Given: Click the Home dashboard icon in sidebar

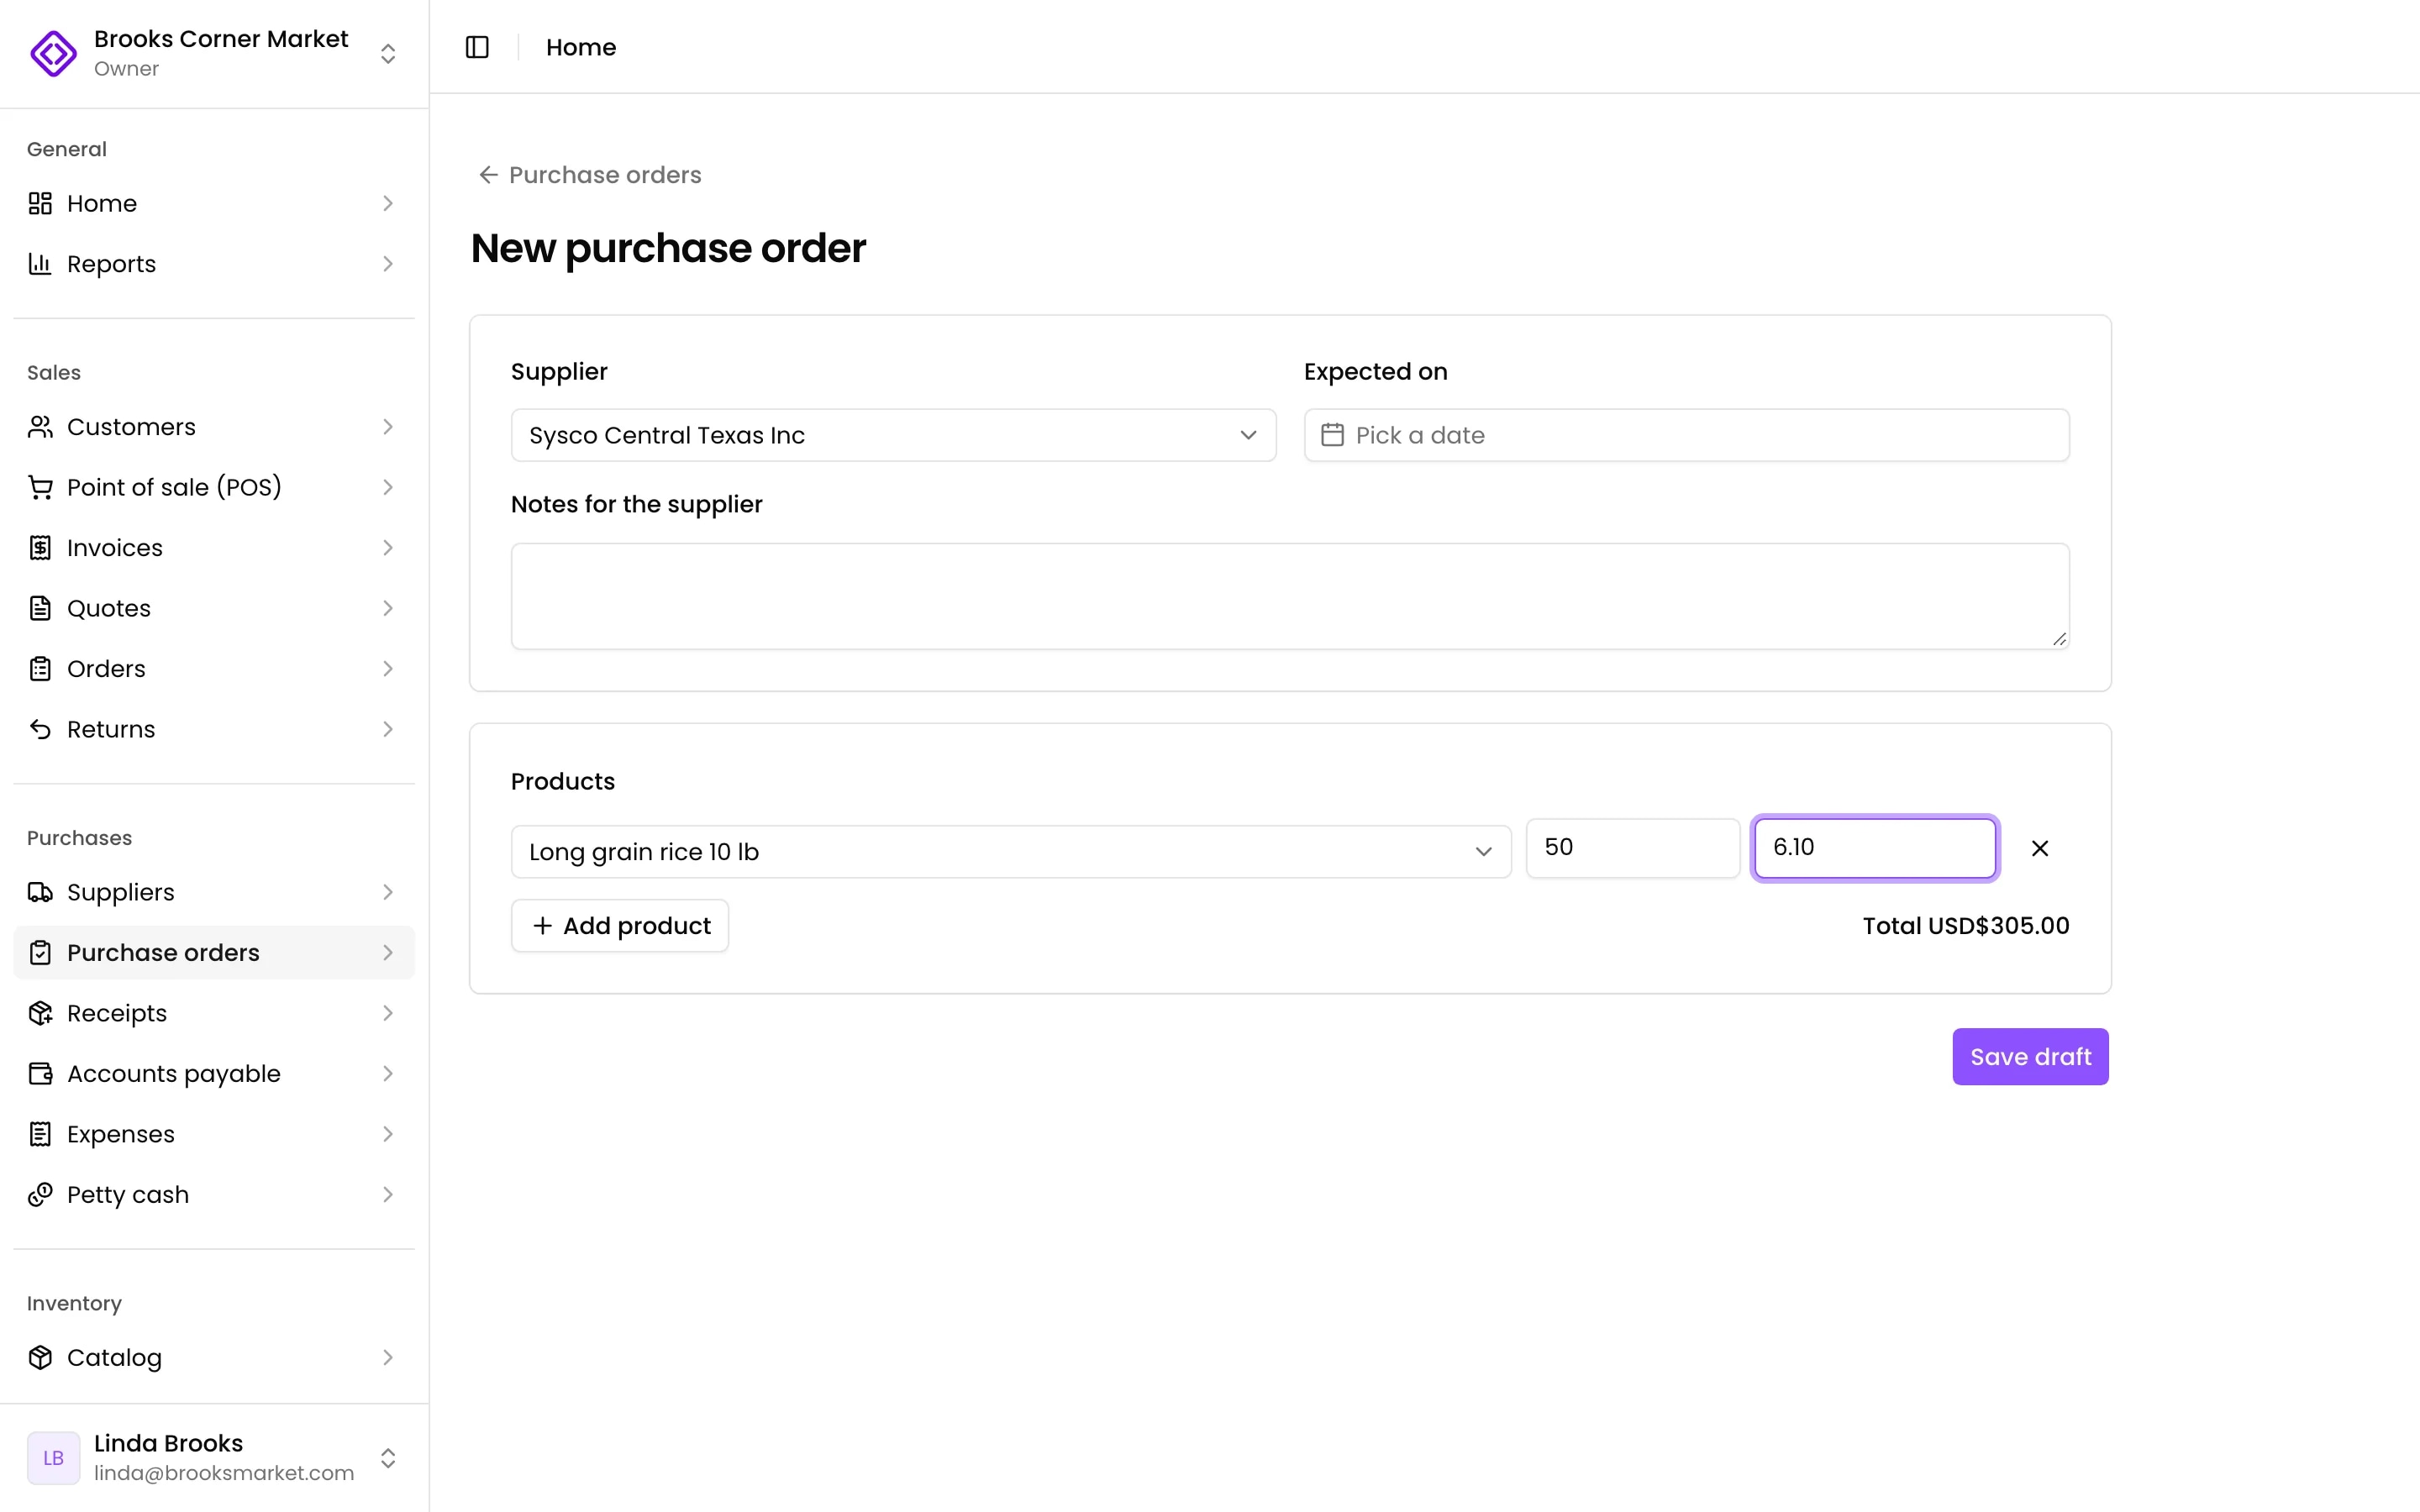Looking at the screenshot, I should pos(40,203).
